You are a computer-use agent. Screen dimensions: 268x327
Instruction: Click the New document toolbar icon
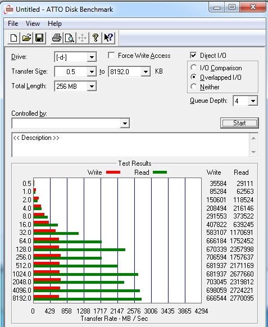[x=13, y=38]
